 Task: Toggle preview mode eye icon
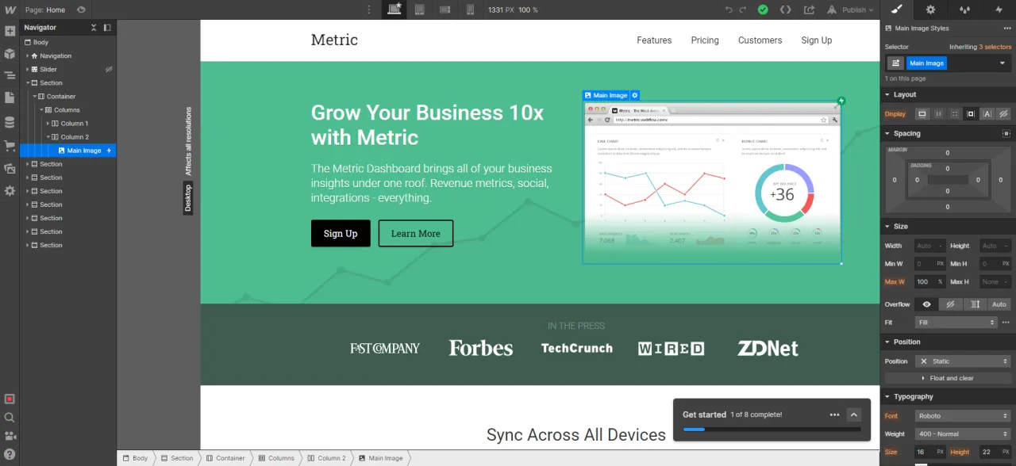81,10
